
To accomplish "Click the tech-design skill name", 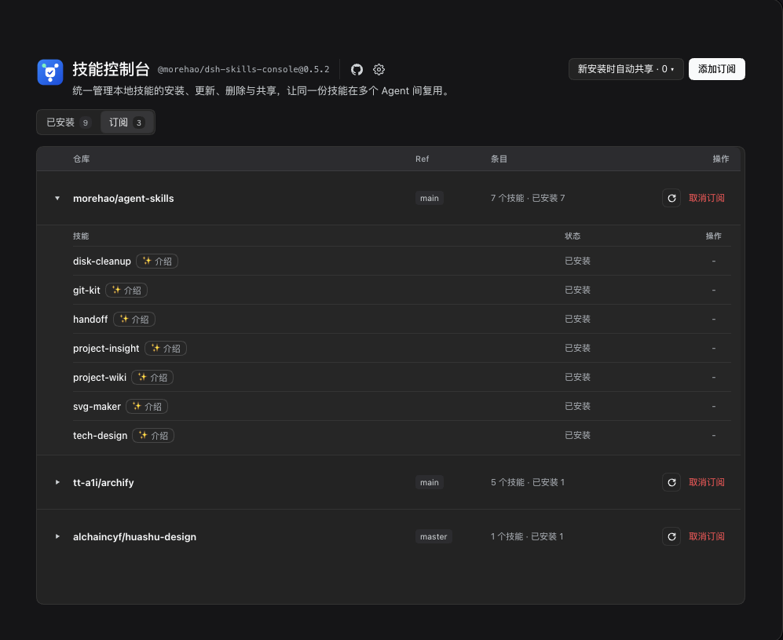I will (x=100, y=435).
